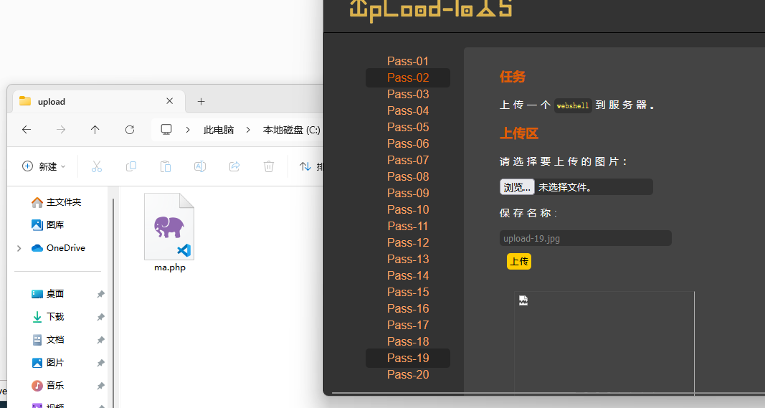Click the Share icon in toolbar
This screenshot has width=765, height=408.
(x=234, y=166)
